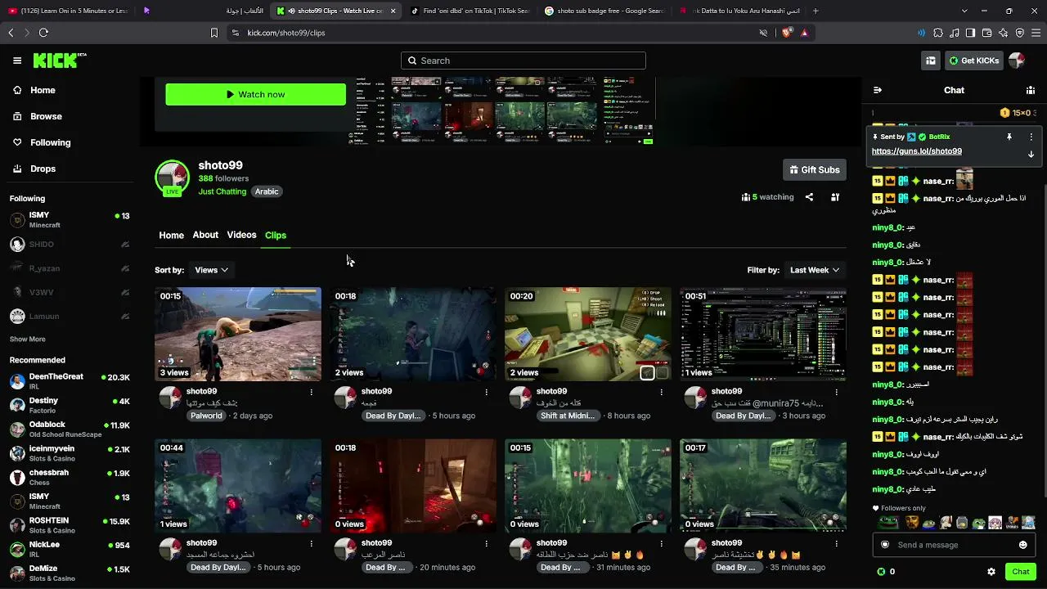Expand Following list with Show More

point(28,339)
